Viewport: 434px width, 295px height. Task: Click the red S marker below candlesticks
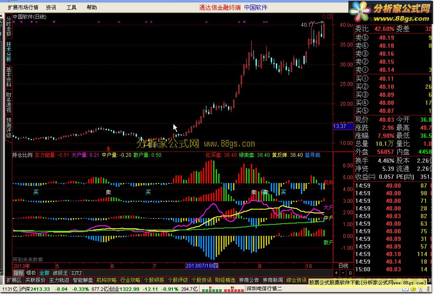click(108, 149)
